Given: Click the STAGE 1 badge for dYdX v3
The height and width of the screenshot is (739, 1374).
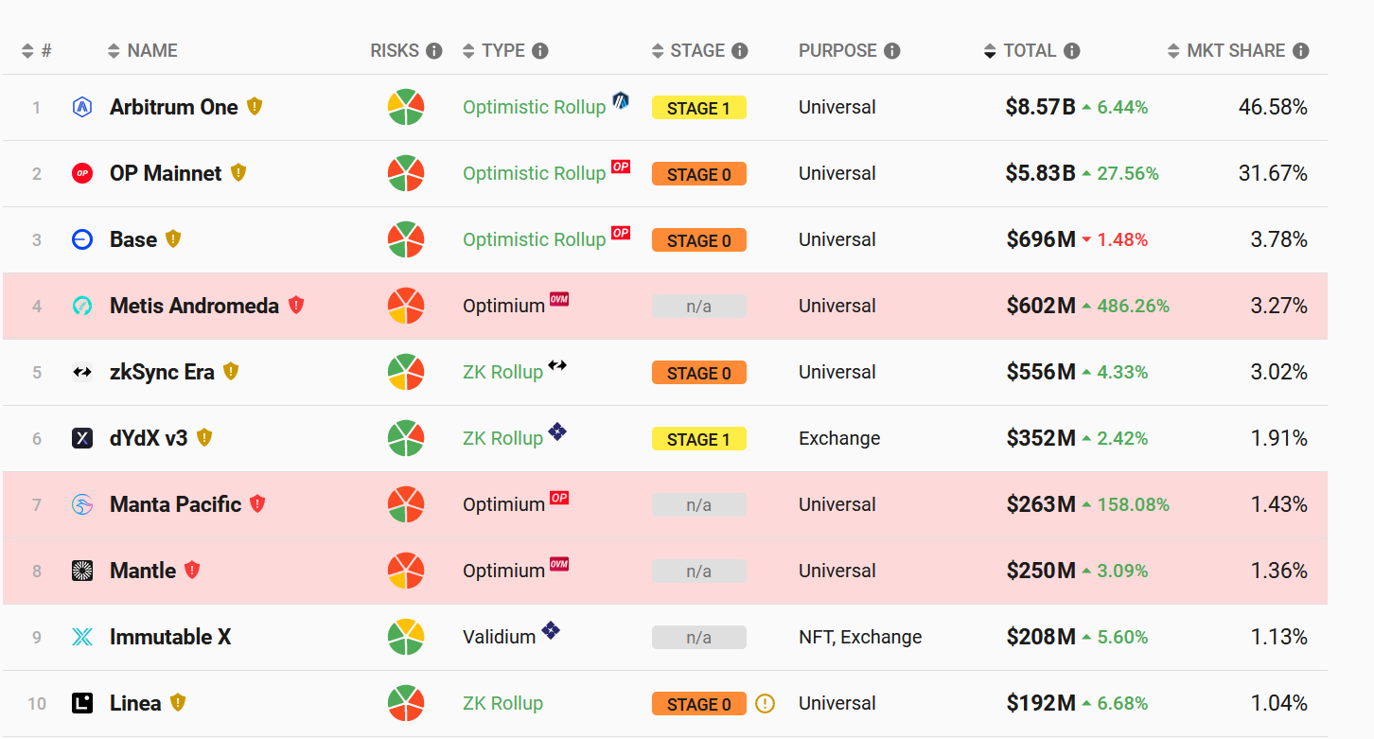Looking at the screenshot, I should [x=699, y=439].
